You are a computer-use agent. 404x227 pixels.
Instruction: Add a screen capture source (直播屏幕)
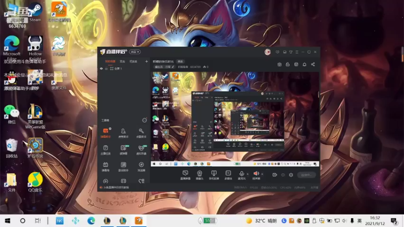click(185, 175)
